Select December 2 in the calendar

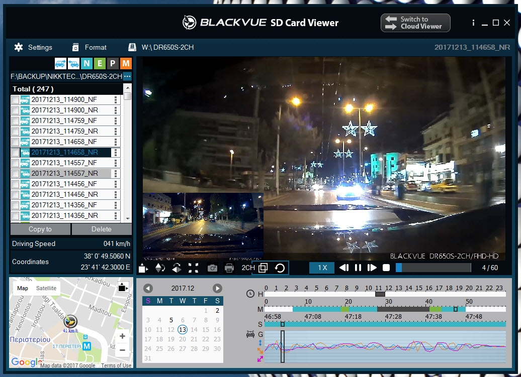[x=217, y=310]
